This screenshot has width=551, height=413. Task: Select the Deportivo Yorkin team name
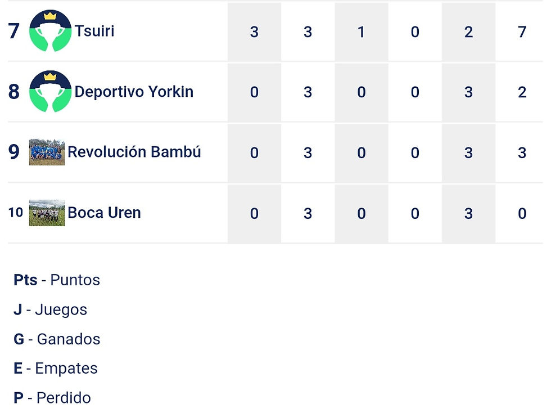pos(134,92)
